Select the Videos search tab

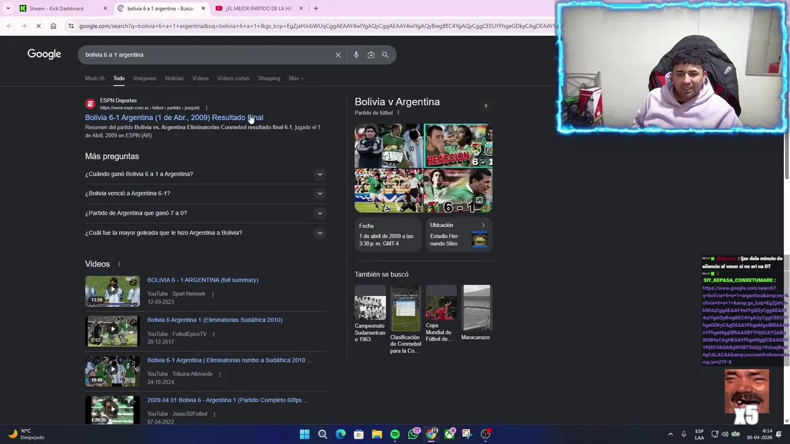pyautogui.click(x=200, y=78)
